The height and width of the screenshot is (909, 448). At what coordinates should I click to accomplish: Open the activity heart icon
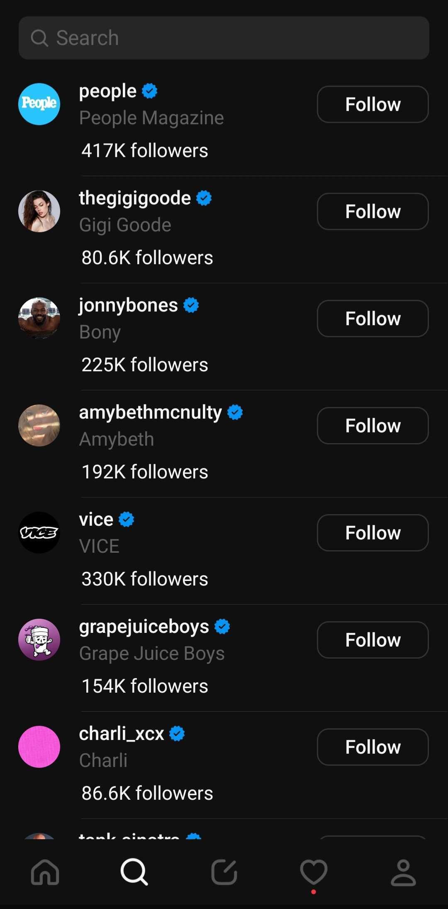coord(314,872)
